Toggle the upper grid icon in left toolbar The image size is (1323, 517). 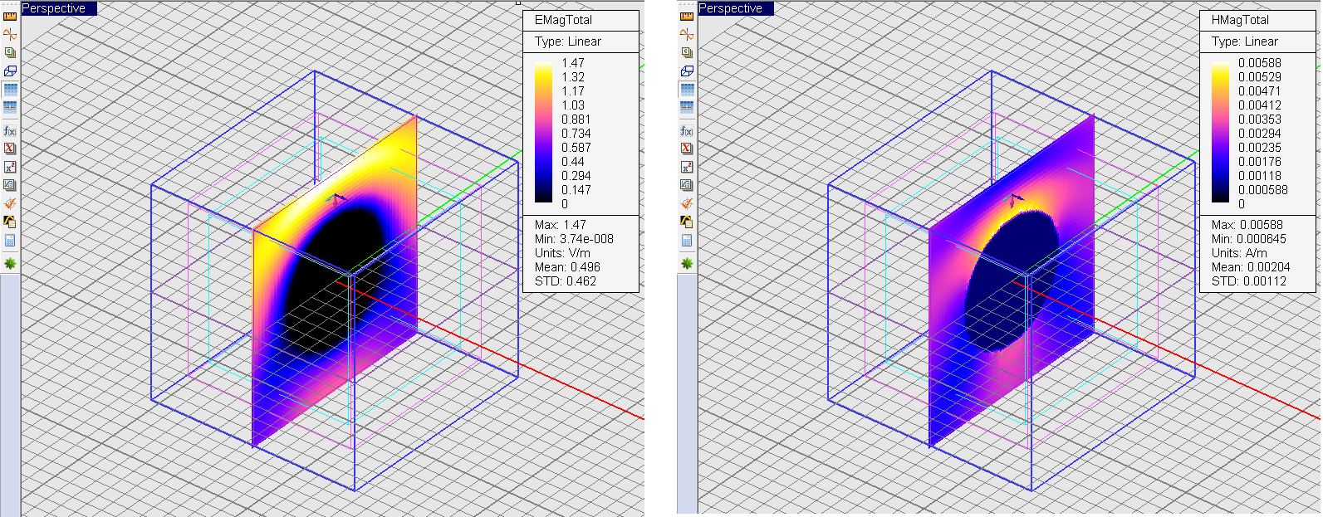click(10, 90)
